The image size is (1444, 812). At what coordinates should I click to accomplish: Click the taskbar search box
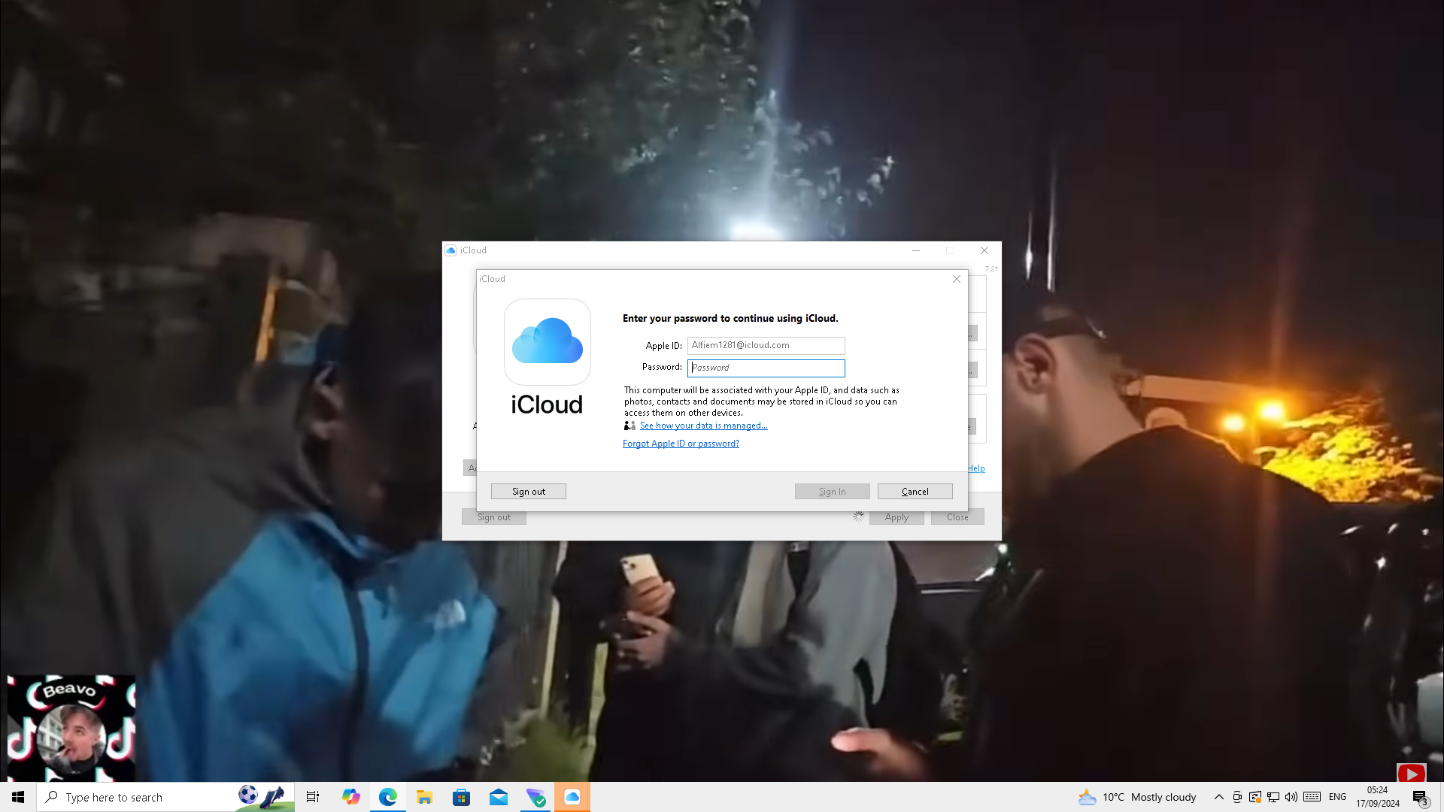click(165, 797)
